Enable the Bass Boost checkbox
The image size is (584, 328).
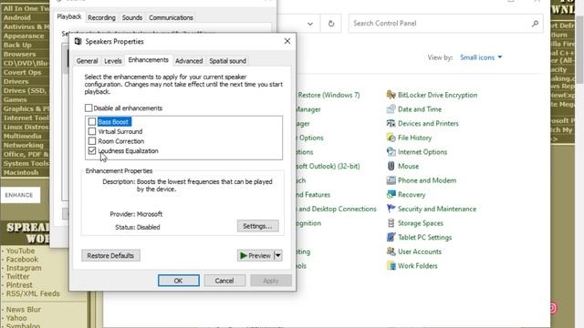(x=92, y=121)
